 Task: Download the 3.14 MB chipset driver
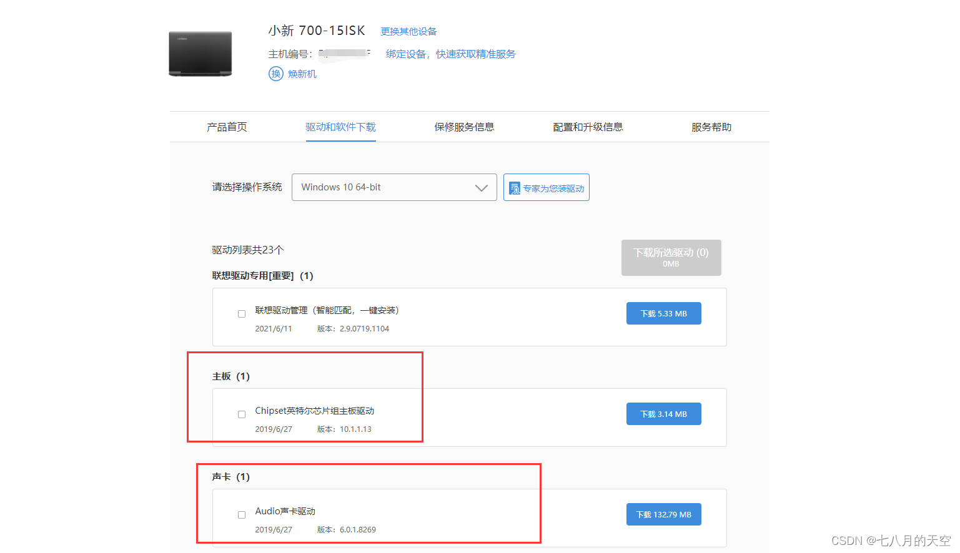pos(664,414)
